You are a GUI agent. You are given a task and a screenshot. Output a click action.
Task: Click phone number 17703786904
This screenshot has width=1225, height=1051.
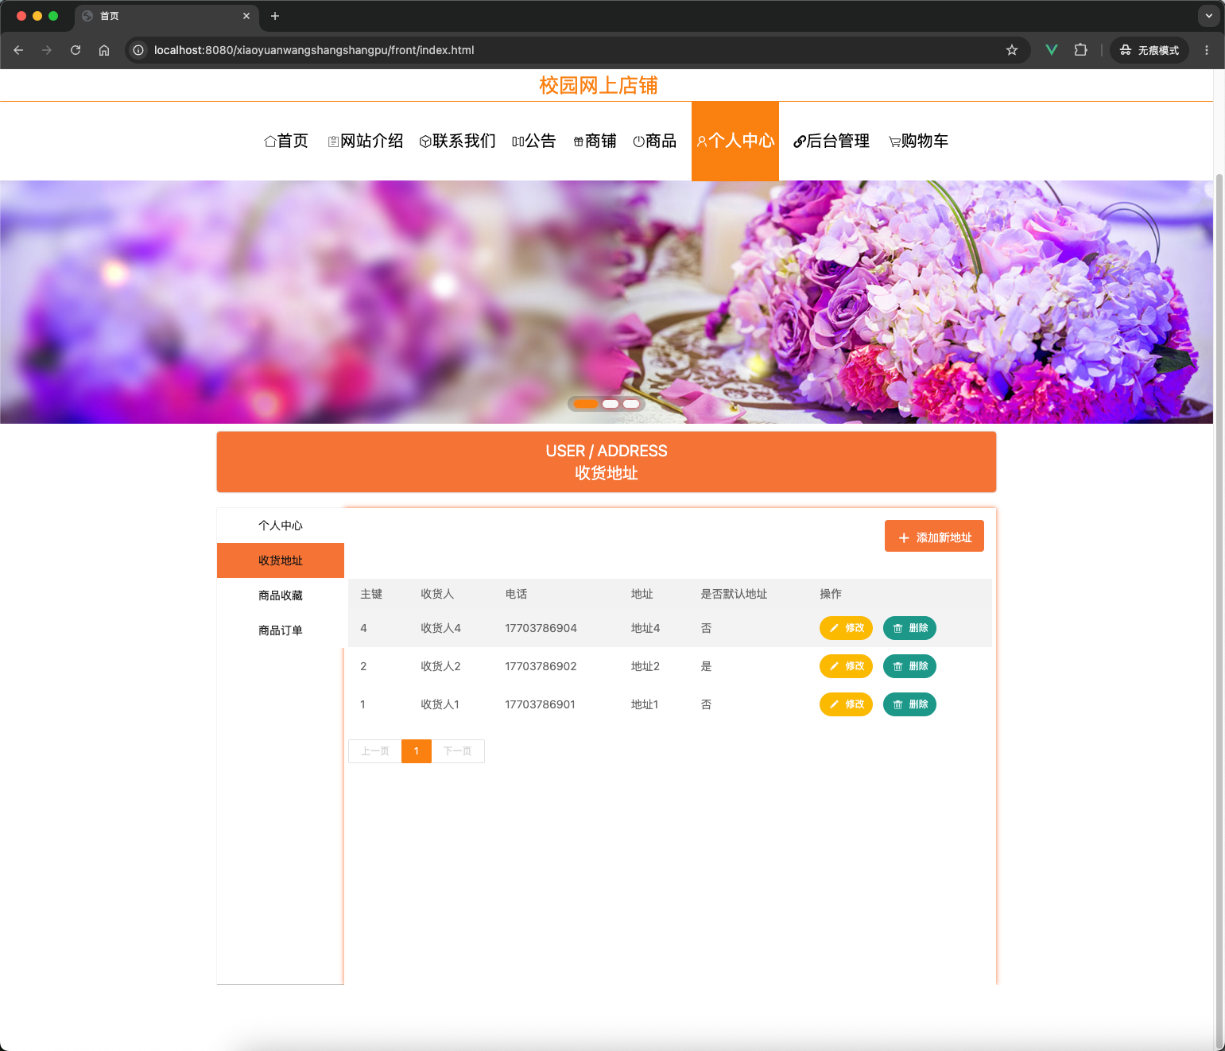541,628
